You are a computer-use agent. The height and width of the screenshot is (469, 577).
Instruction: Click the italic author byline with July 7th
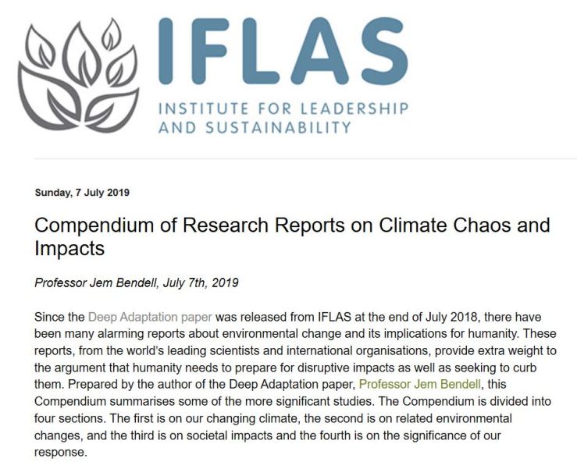[x=137, y=282]
